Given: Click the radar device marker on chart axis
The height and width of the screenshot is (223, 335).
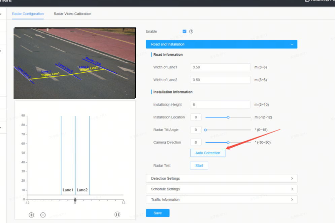Looking at the screenshot, I should 75,199.
